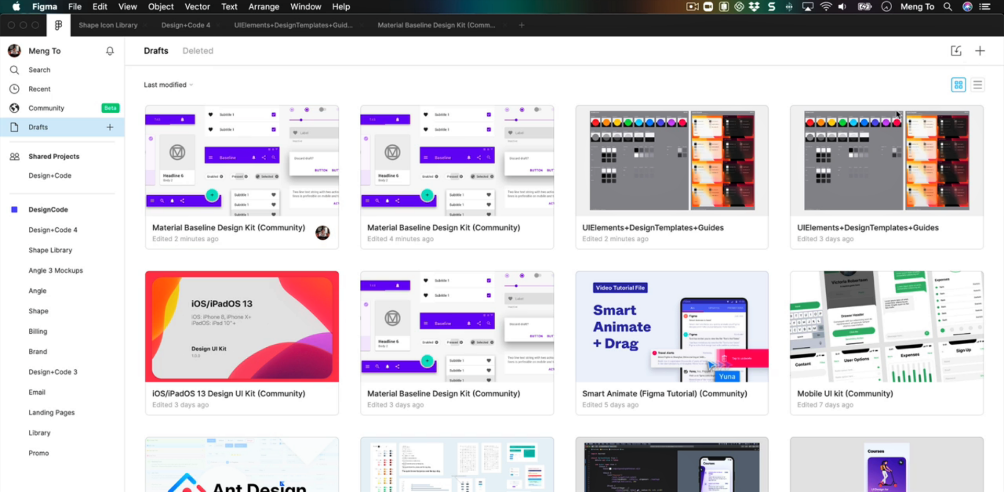This screenshot has width=1004, height=492.
Task: Switch to Design+Code 4 tab
Action: pos(186,25)
